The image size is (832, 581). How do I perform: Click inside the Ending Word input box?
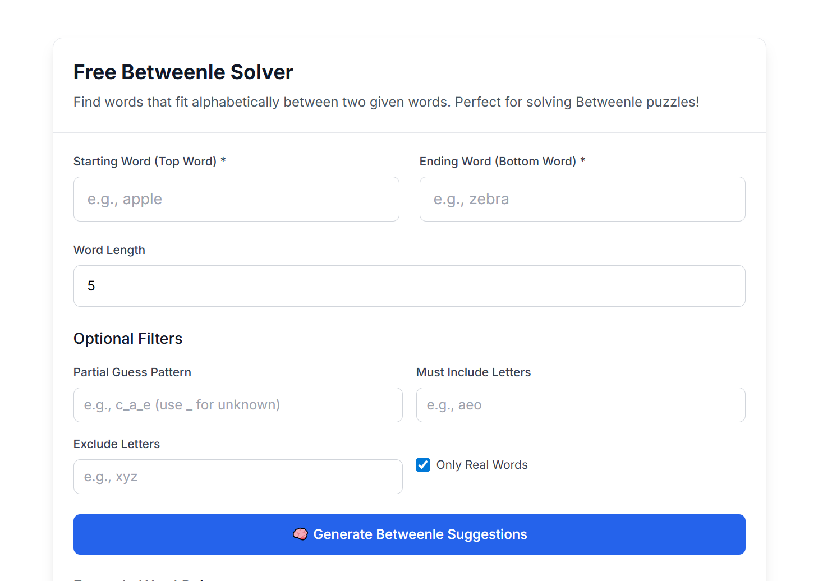tap(582, 199)
